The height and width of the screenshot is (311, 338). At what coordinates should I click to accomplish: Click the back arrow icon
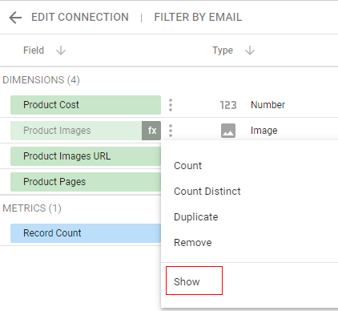15,18
